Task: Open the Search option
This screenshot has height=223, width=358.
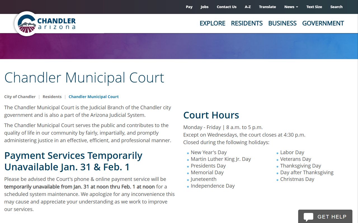Action: pos(336,7)
